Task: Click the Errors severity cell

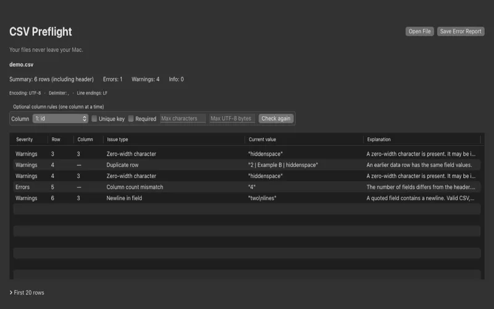Action: point(22,187)
